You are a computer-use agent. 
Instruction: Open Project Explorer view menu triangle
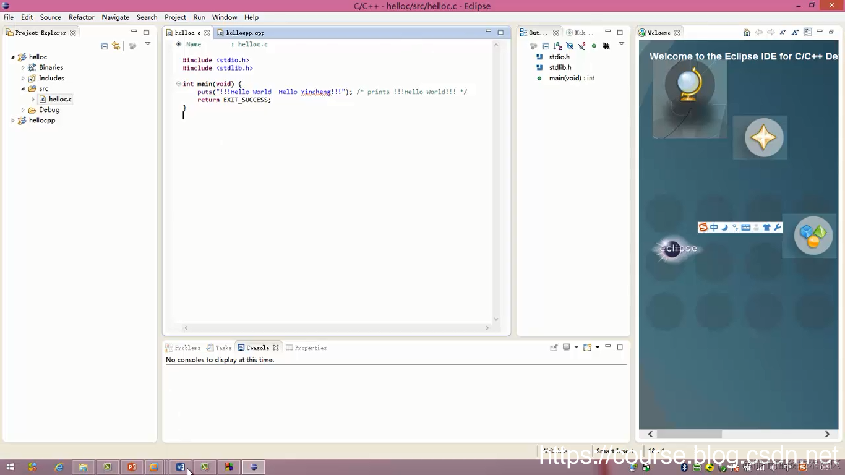pos(148,45)
